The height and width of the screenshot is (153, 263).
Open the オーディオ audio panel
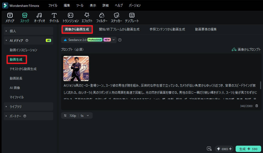[39, 18]
